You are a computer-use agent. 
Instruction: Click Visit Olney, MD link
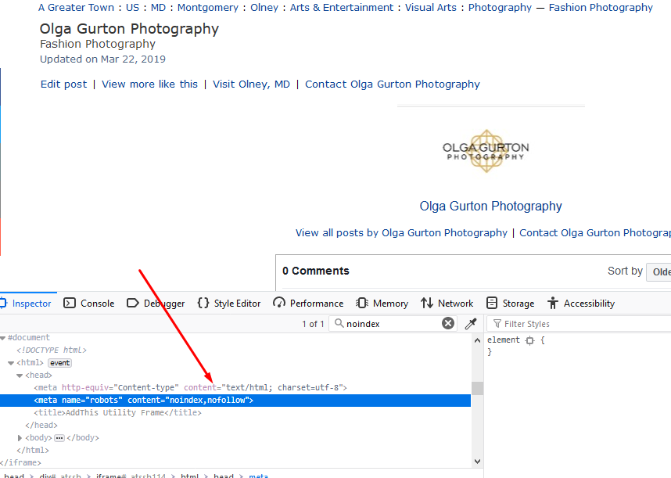[252, 84]
